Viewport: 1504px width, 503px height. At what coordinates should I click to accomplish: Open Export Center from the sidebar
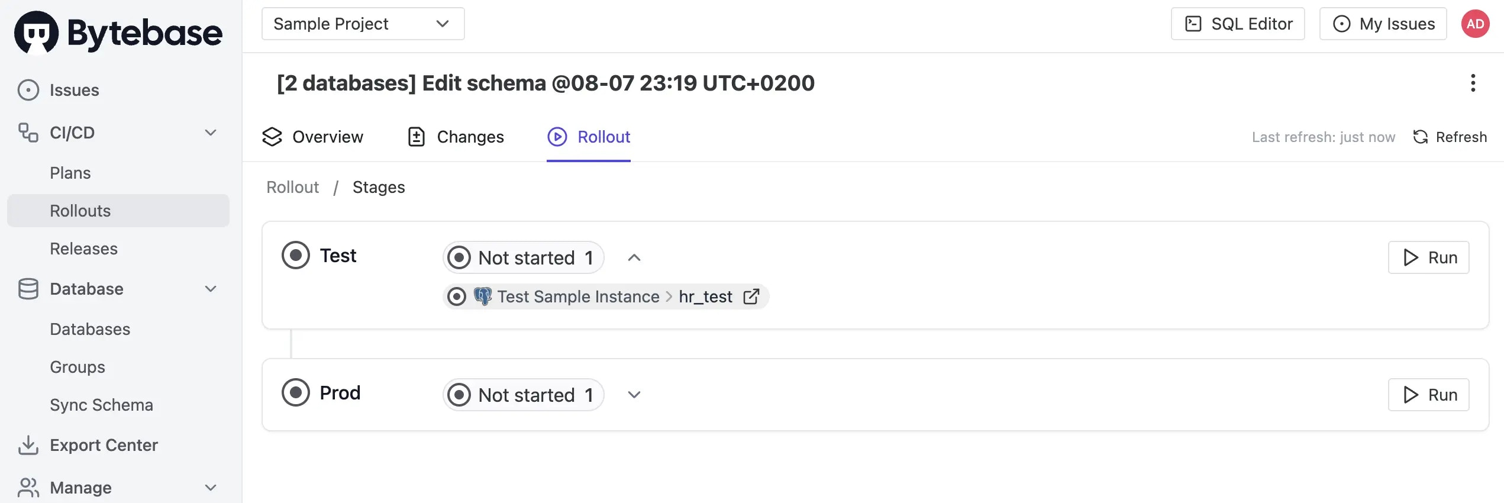104,445
